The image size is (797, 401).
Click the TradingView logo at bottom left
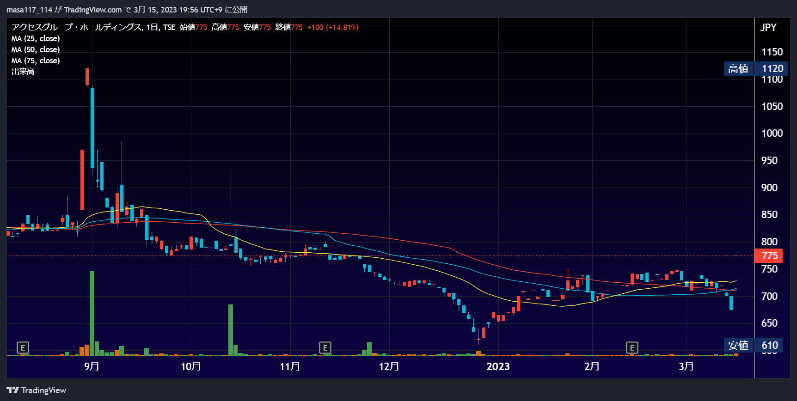[x=36, y=390]
